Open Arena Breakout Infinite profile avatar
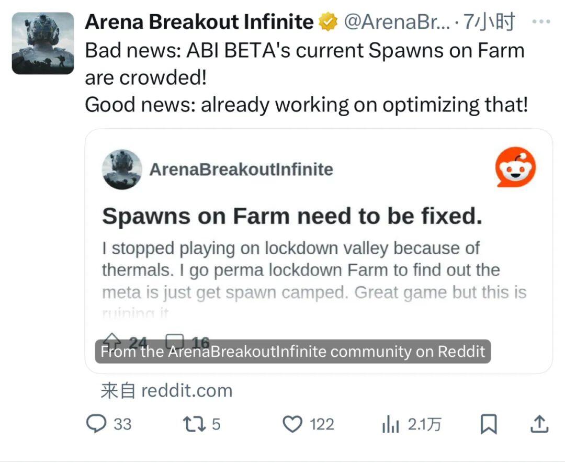 tap(43, 43)
